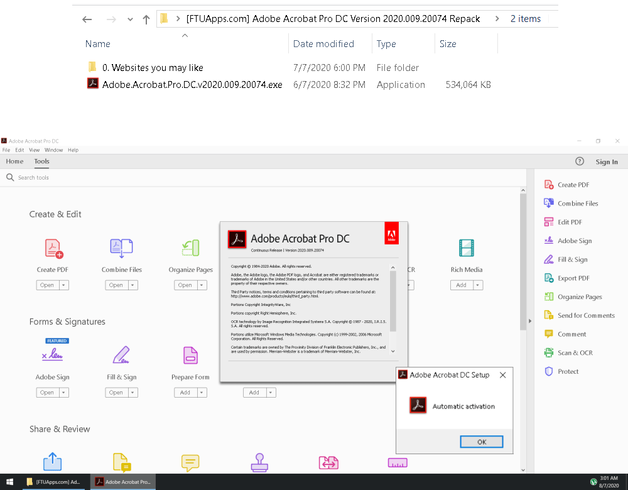This screenshot has height=490, width=628.
Task: Open Comment from the right sidebar
Action: (x=565, y=334)
